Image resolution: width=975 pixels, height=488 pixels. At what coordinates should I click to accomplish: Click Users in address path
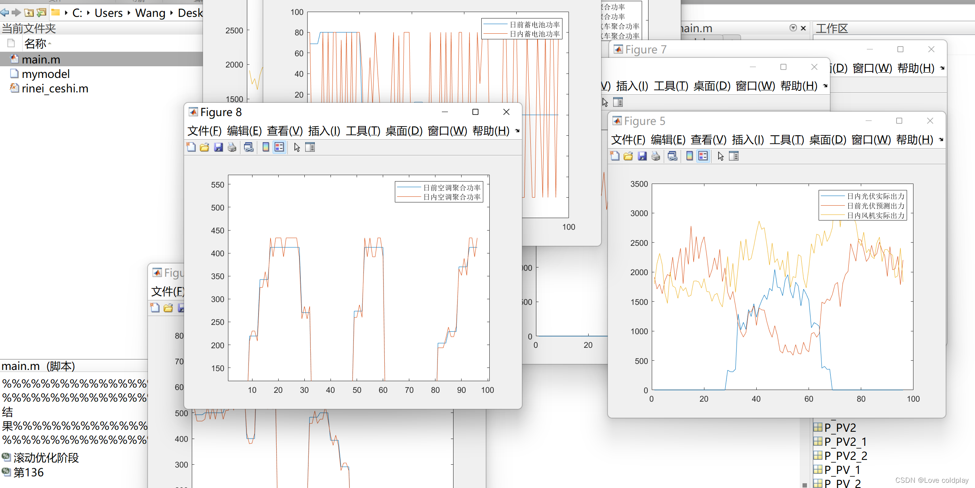pos(109,13)
